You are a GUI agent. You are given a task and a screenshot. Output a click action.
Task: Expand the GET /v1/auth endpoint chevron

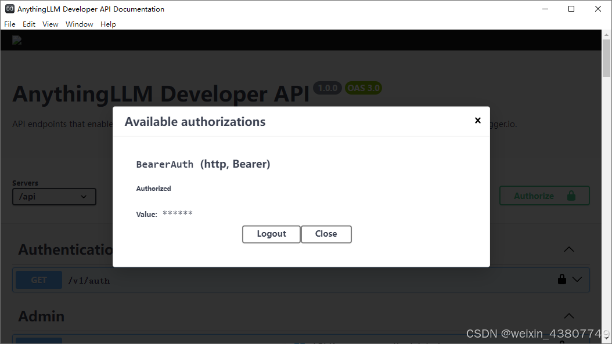(577, 279)
